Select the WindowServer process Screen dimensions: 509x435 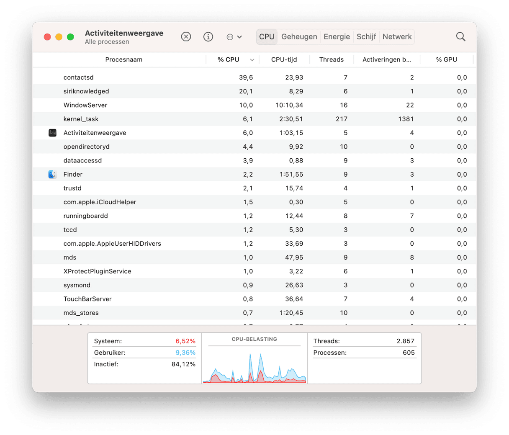[254, 105]
